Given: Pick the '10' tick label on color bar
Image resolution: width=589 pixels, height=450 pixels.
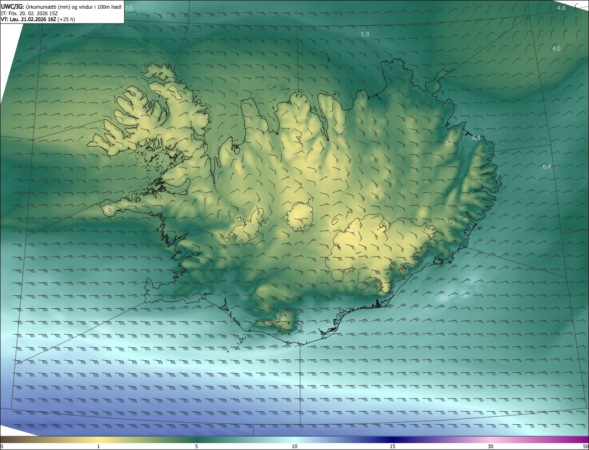Looking at the screenshot, I should 294,446.
